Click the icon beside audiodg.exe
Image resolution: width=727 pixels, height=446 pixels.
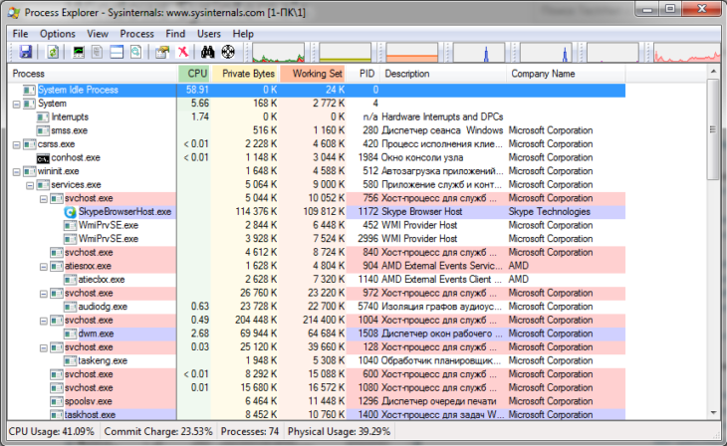[70, 307]
